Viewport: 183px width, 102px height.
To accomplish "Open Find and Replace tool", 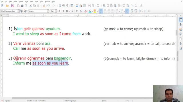I will coord(60,6).
